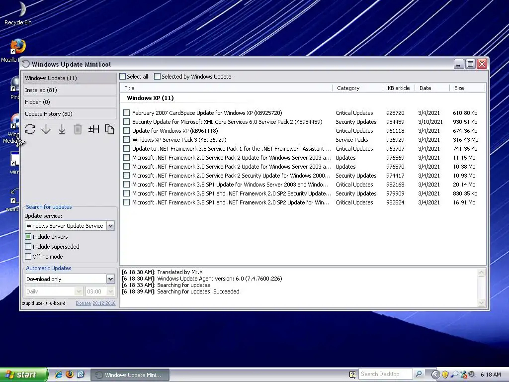This screenshot has height=382, width=509.
Task: Click the search desktop magnifier icon
Action: (x=419, y=374)
